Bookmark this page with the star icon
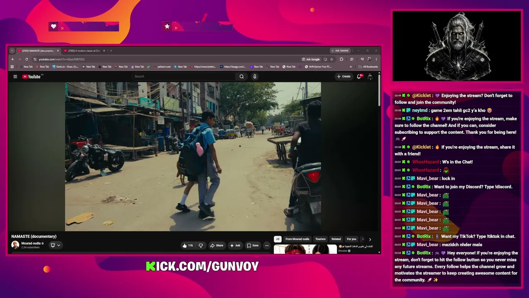Image resolution: width=529 pixels, height=298 pixels. 331,59
